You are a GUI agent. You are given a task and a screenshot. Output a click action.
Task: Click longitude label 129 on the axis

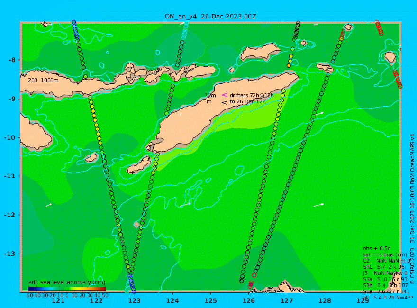pyautogui.click(x=363, y=301)
